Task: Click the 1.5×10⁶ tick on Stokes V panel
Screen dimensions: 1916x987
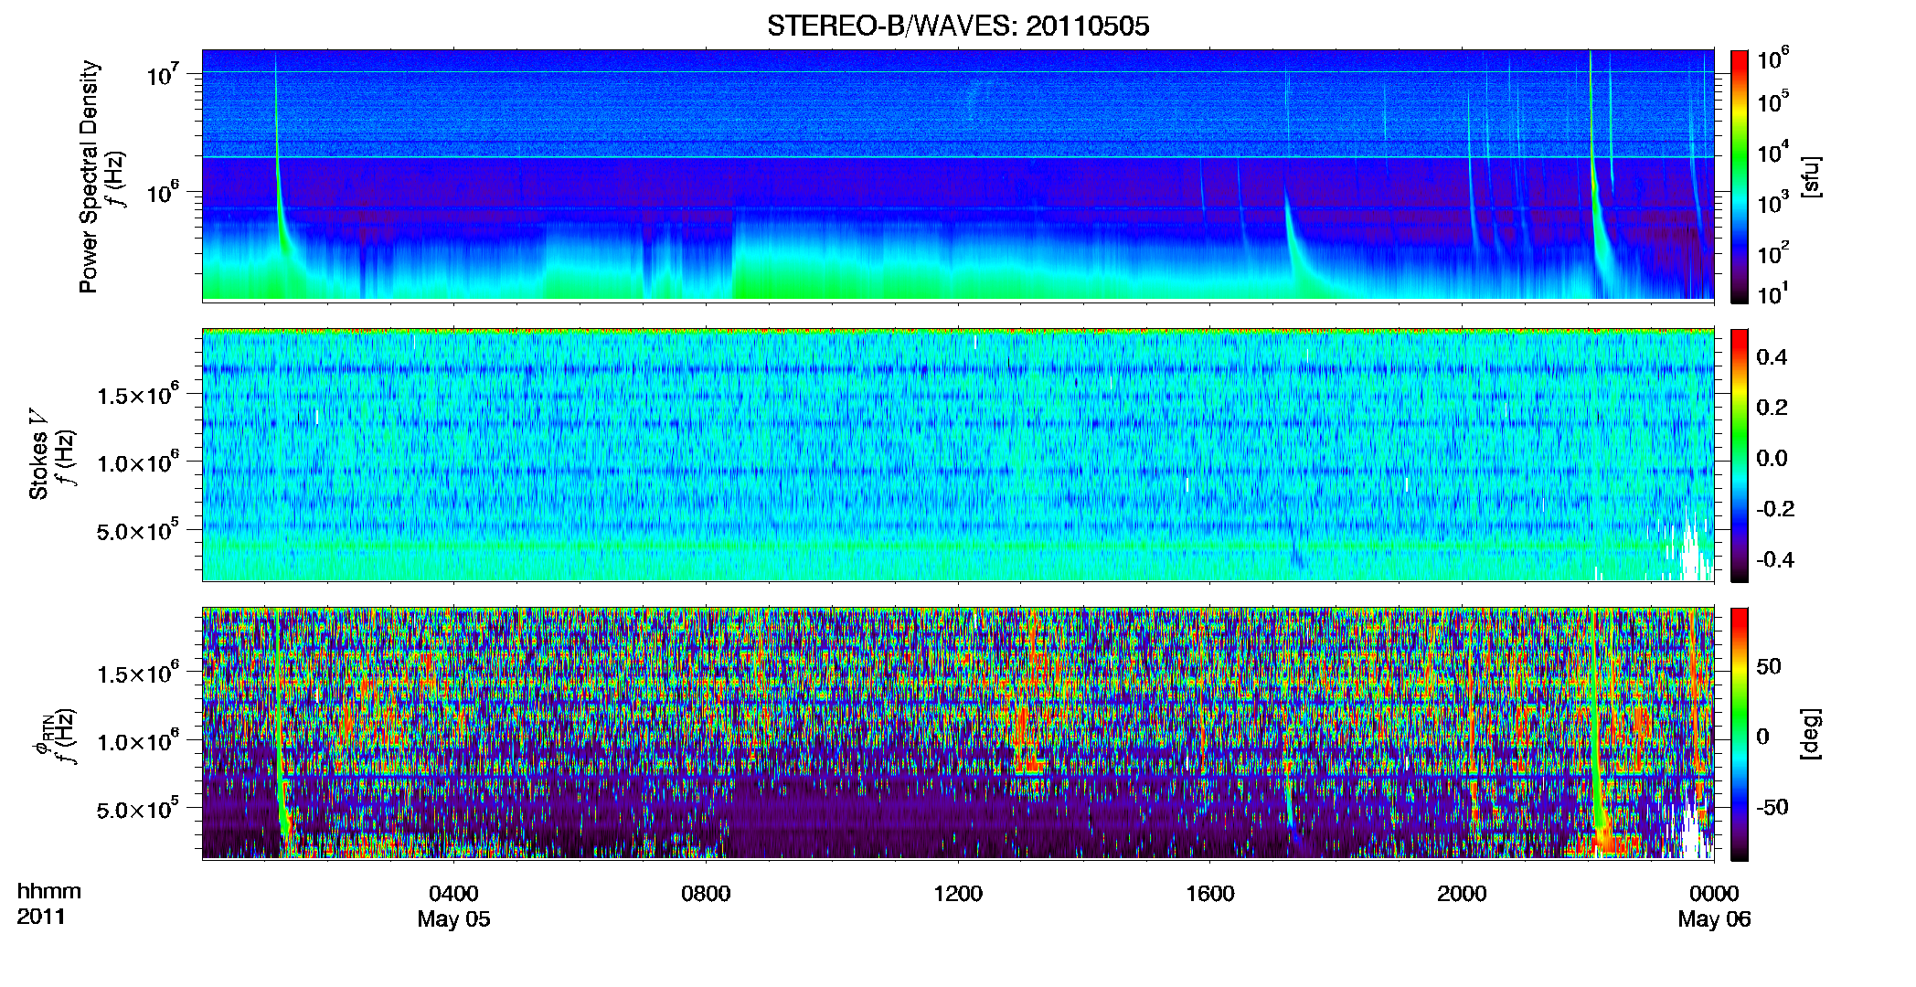Action: [x=139, y=395]
